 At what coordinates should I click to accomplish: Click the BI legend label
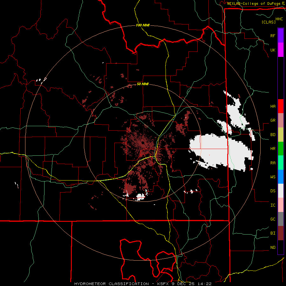pos(273,233)
